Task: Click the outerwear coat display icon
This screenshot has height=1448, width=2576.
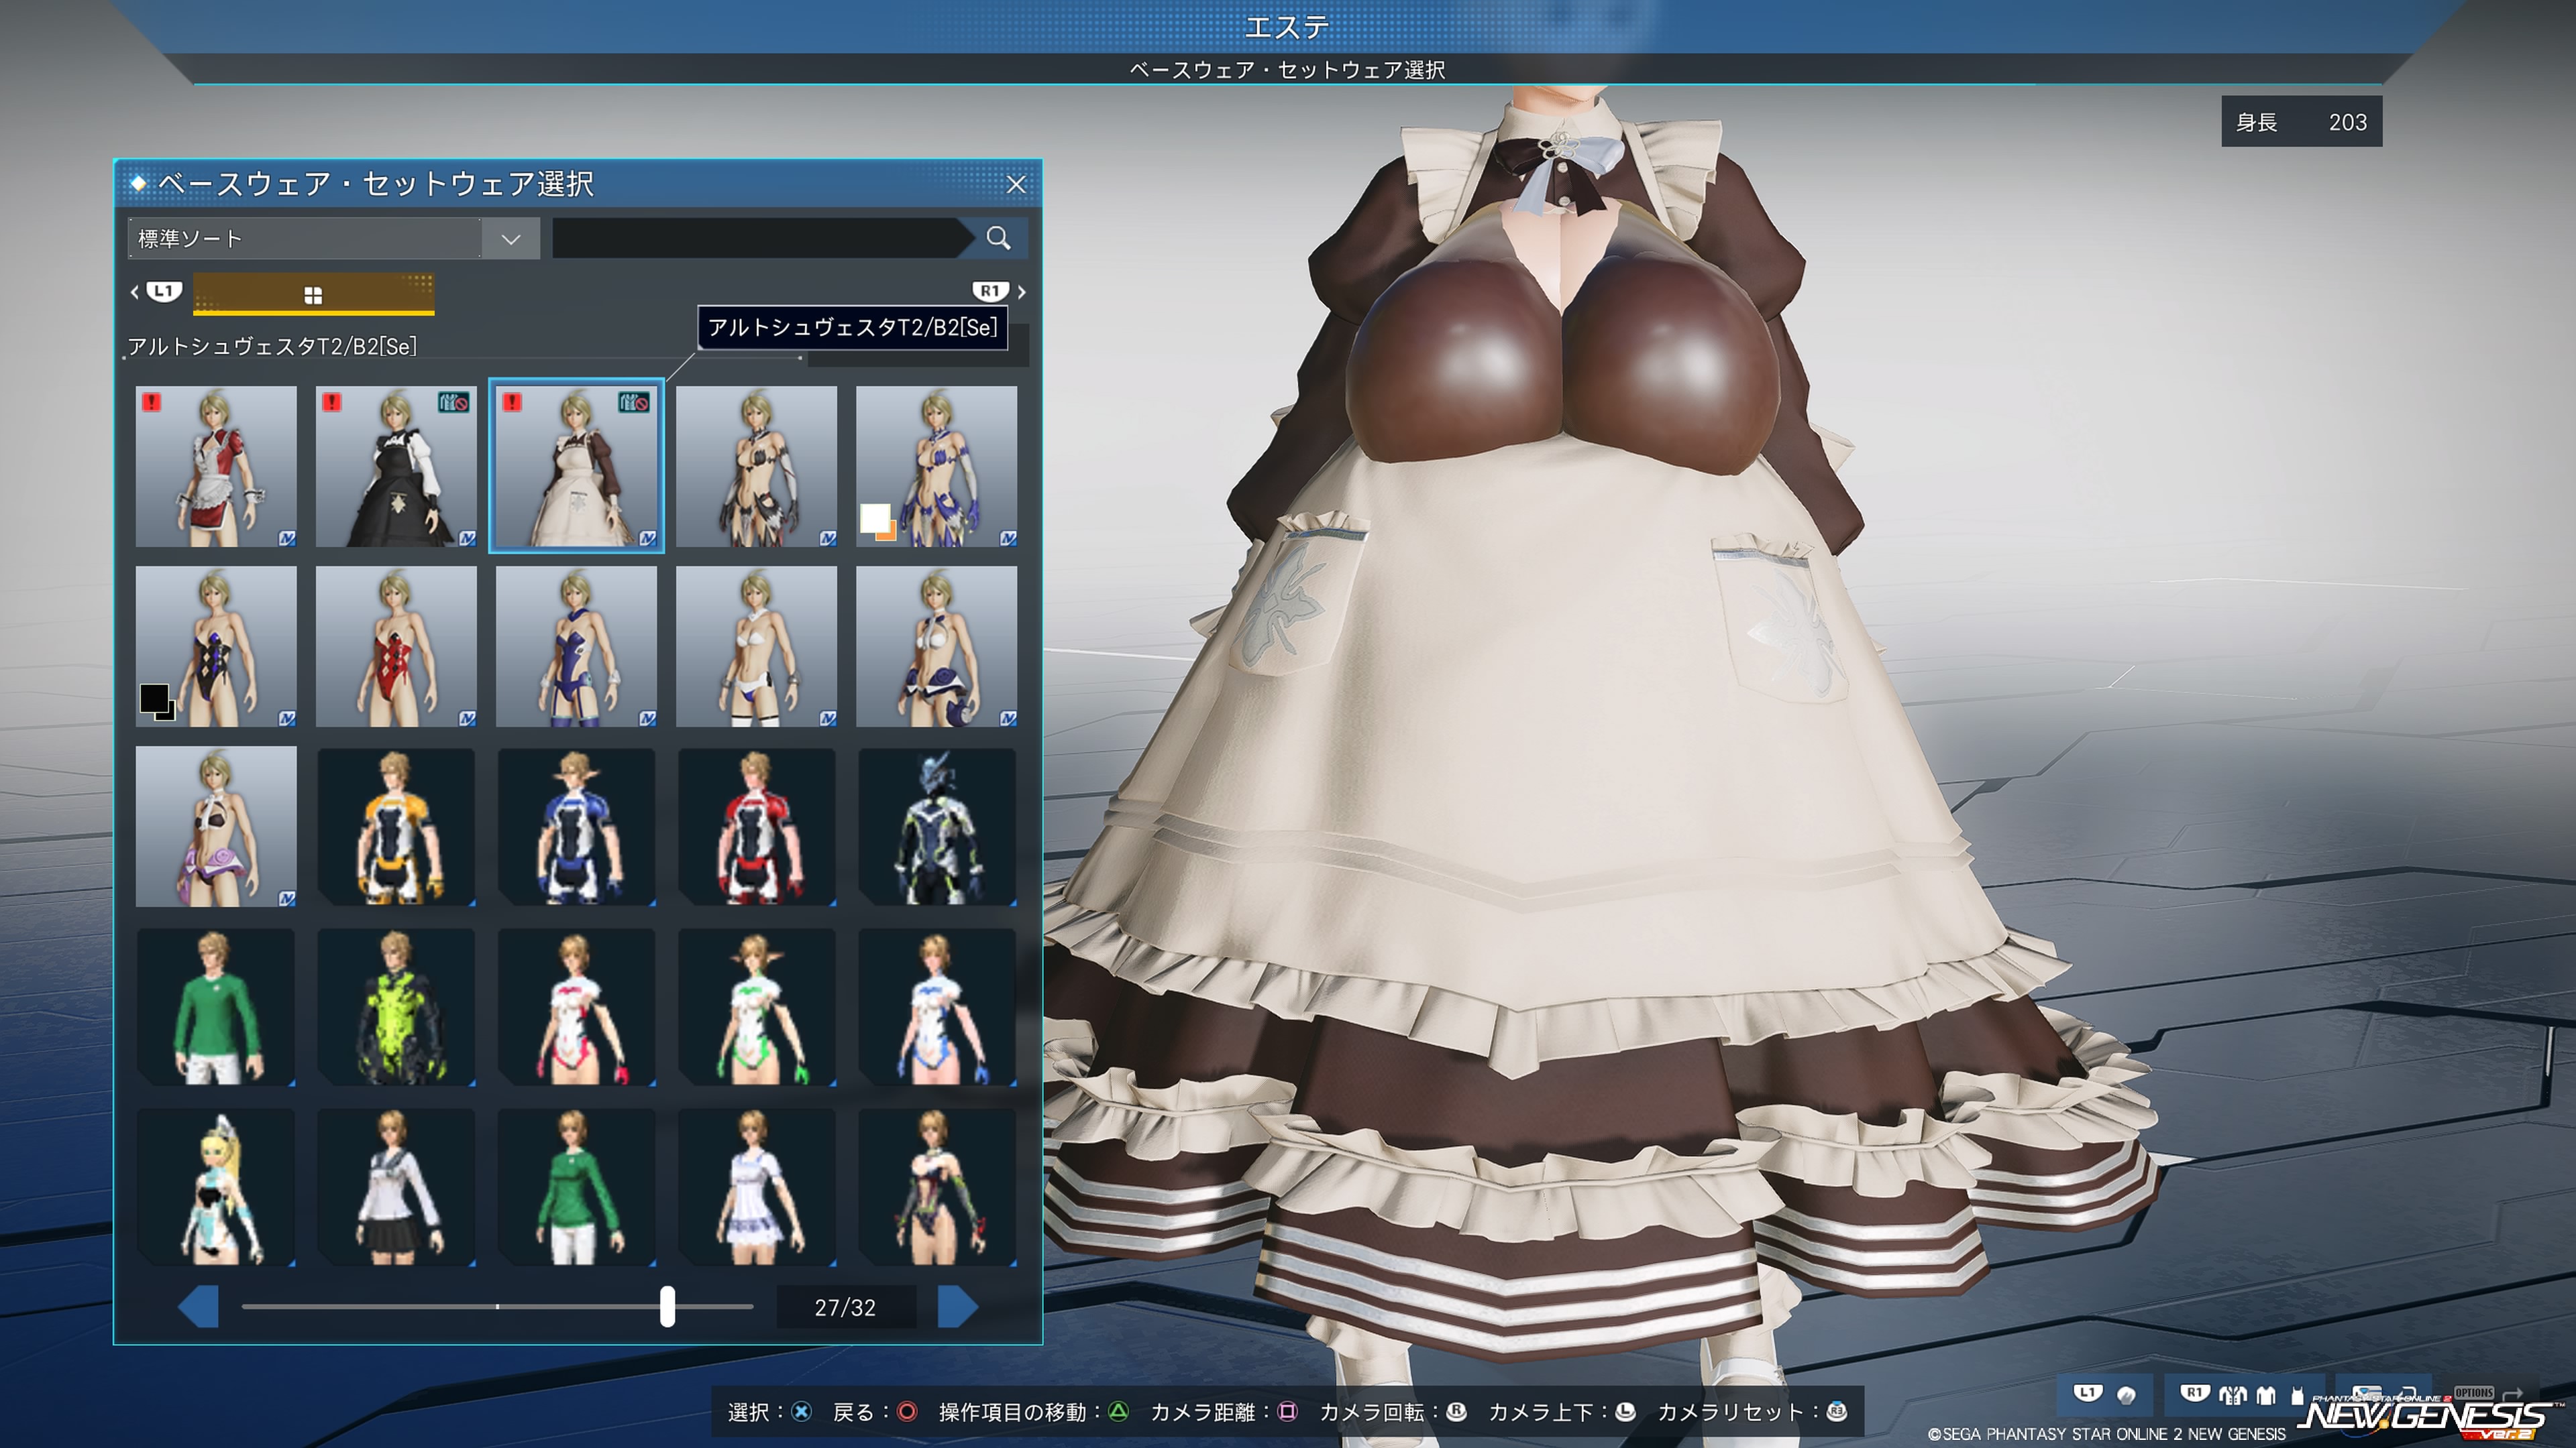Action: tap(2233, 1395)
